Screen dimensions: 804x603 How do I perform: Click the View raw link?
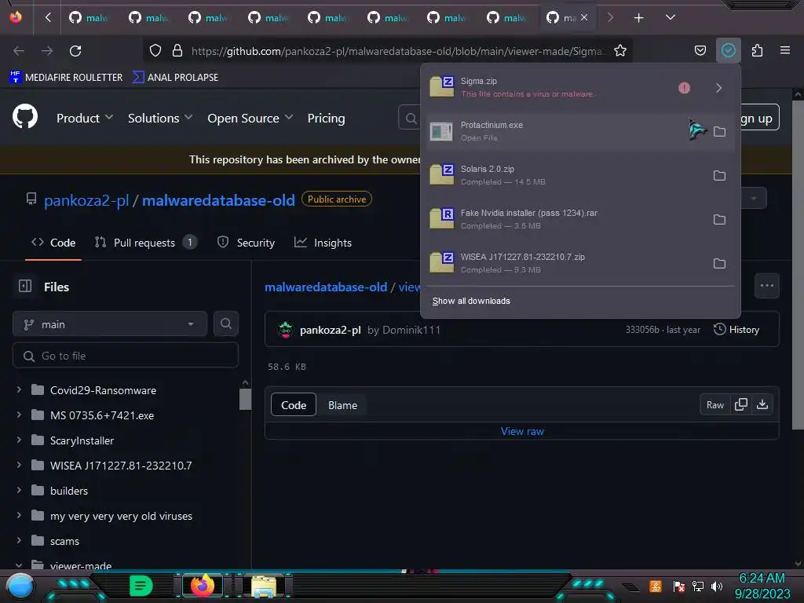click(522, 431)
